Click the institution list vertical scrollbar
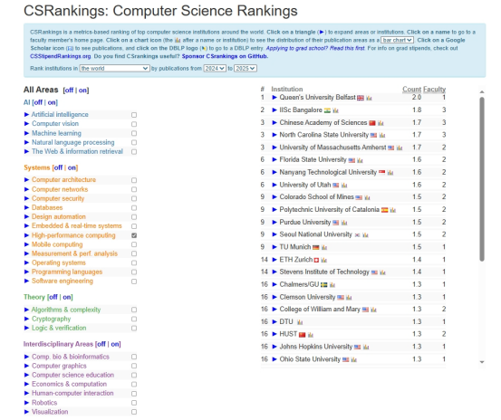 pyautogui.click(x=482, y=179)
